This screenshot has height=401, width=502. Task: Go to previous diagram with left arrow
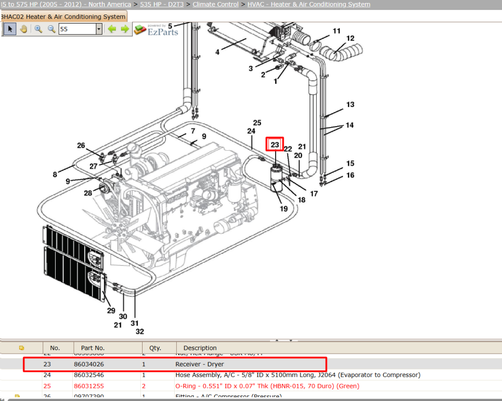(112, 29)
